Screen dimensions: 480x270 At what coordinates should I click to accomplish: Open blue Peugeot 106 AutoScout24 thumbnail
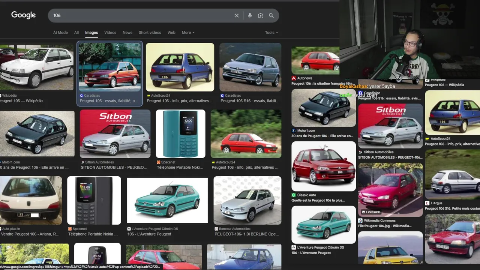180,67
